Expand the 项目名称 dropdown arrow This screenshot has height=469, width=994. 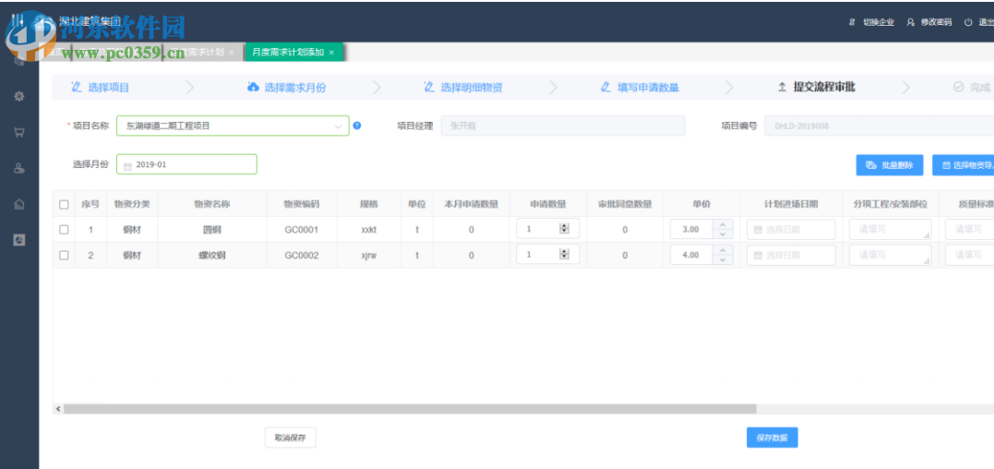point(338,126)
